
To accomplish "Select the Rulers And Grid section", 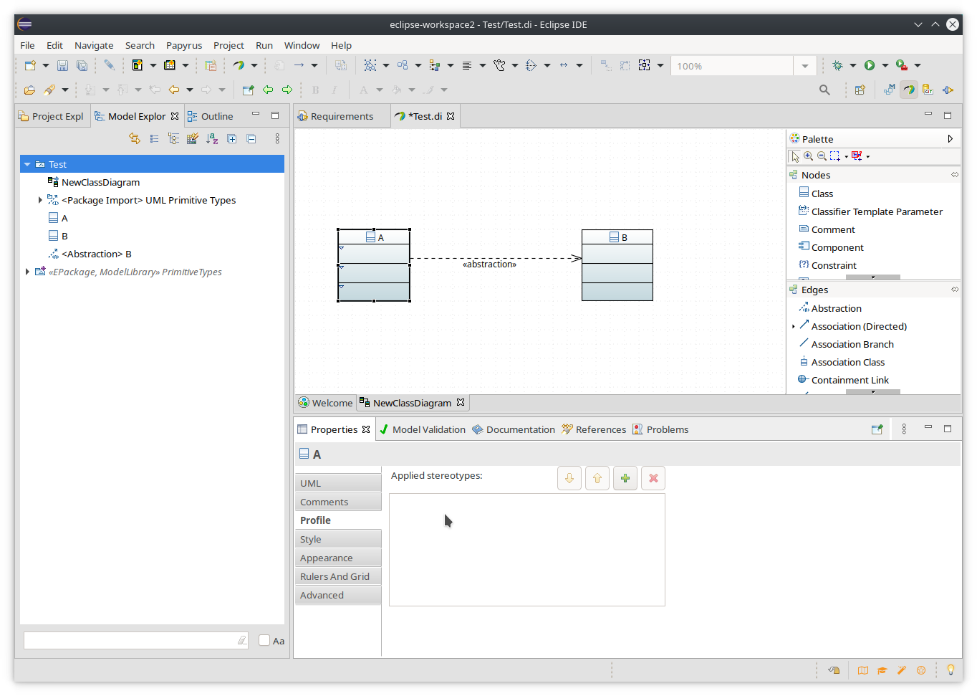I will click(x=338, y=576).
